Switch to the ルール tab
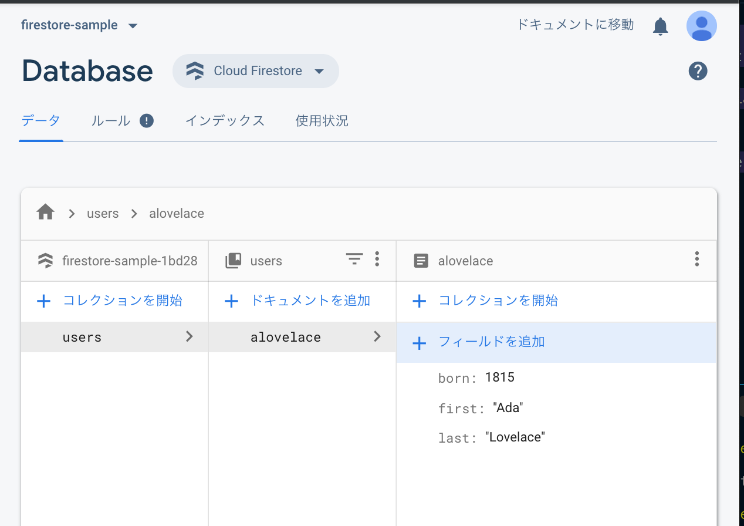The width and height of the screenshot is (744, 526). [x=110, y=121]
